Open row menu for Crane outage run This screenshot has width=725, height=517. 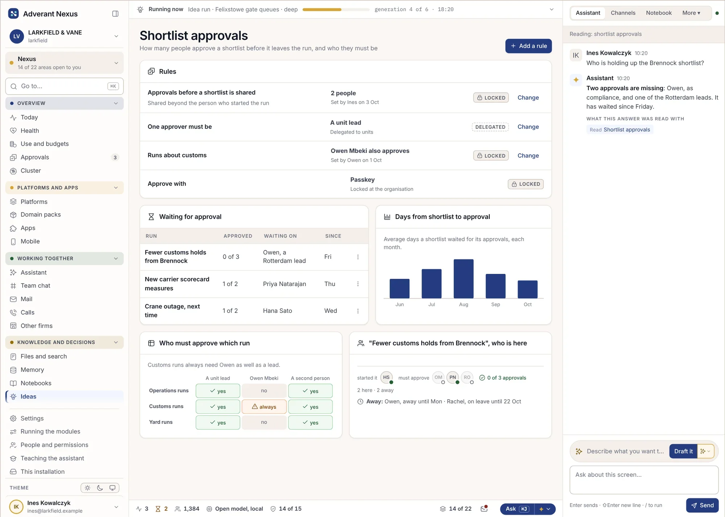point(358,311)
